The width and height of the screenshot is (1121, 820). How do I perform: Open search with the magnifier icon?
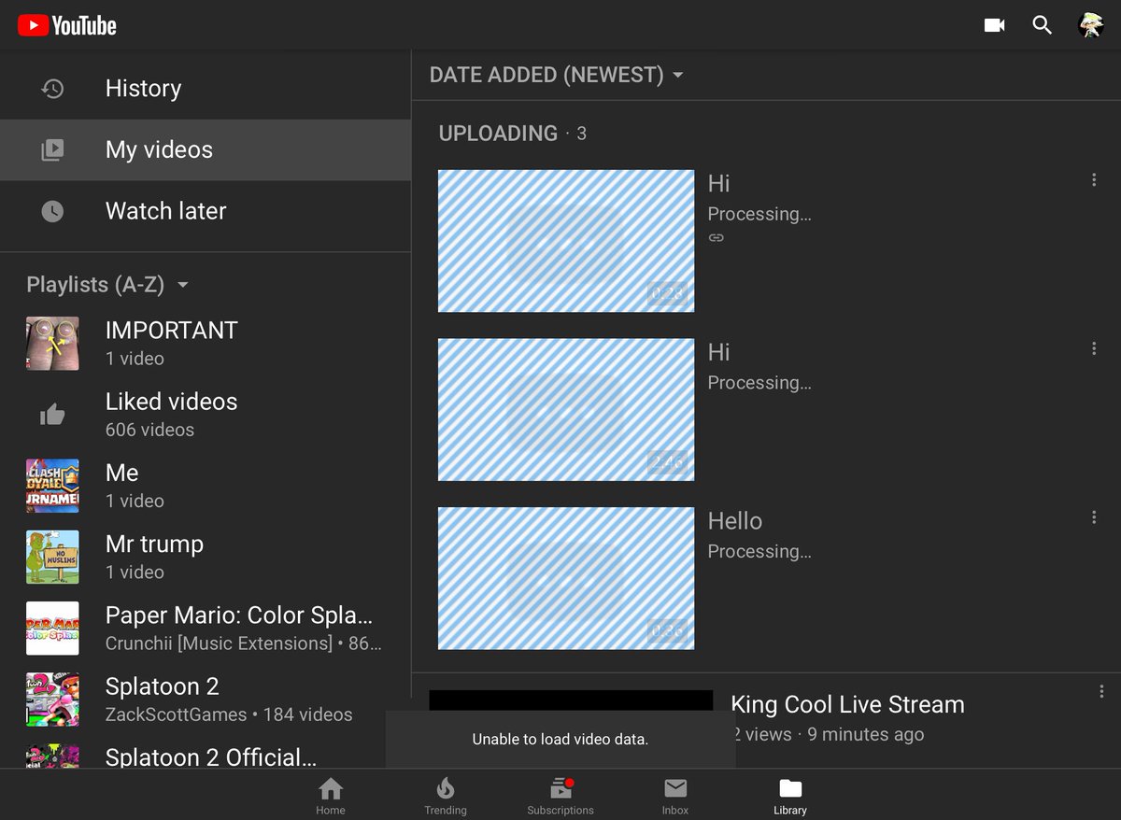(x=1043, y=25)
